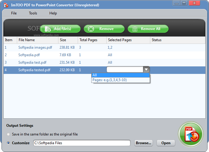The image size is (209, 152).
Task: Click the Selected Pages combo box field
Action: (x=125, y=69)
